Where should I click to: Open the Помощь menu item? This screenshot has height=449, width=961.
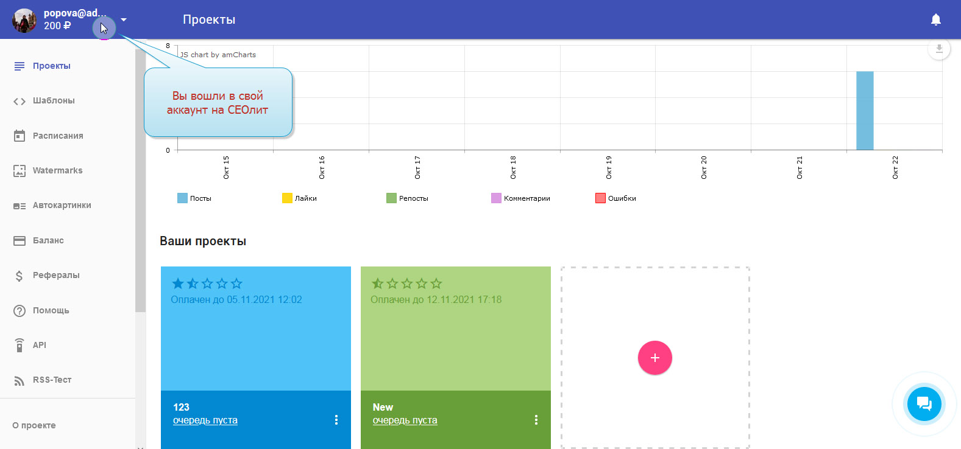coord(51,310)
